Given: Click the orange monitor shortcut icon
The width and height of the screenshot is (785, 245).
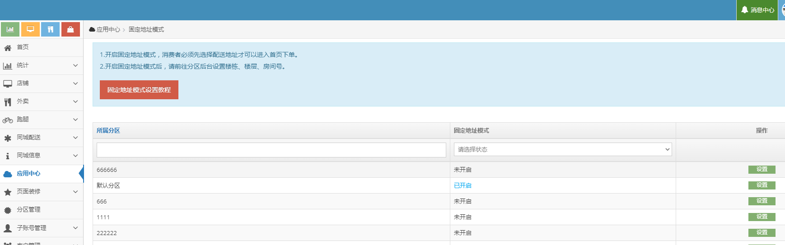Looking at the screenshot, I should [30, 29].
